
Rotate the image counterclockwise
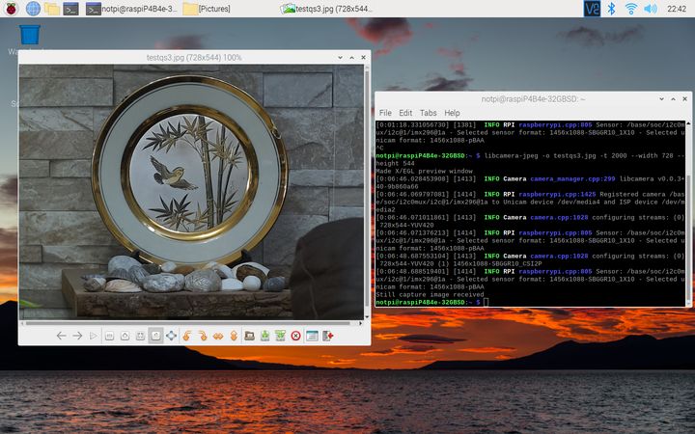187,337
